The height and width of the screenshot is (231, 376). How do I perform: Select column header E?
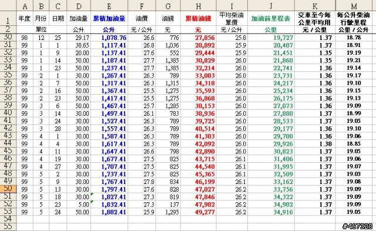pyautogui.click(x=109, y=6)
